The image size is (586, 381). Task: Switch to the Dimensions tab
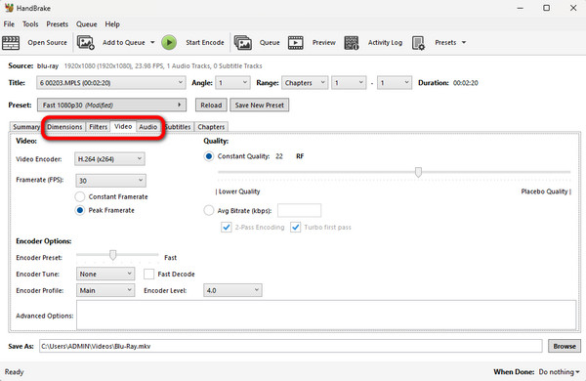click(x=64, y=127)
